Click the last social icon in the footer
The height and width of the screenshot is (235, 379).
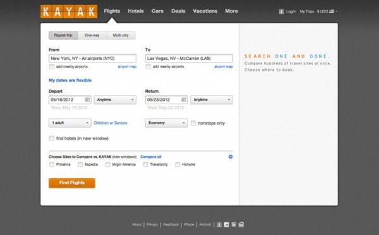(241, 225)
